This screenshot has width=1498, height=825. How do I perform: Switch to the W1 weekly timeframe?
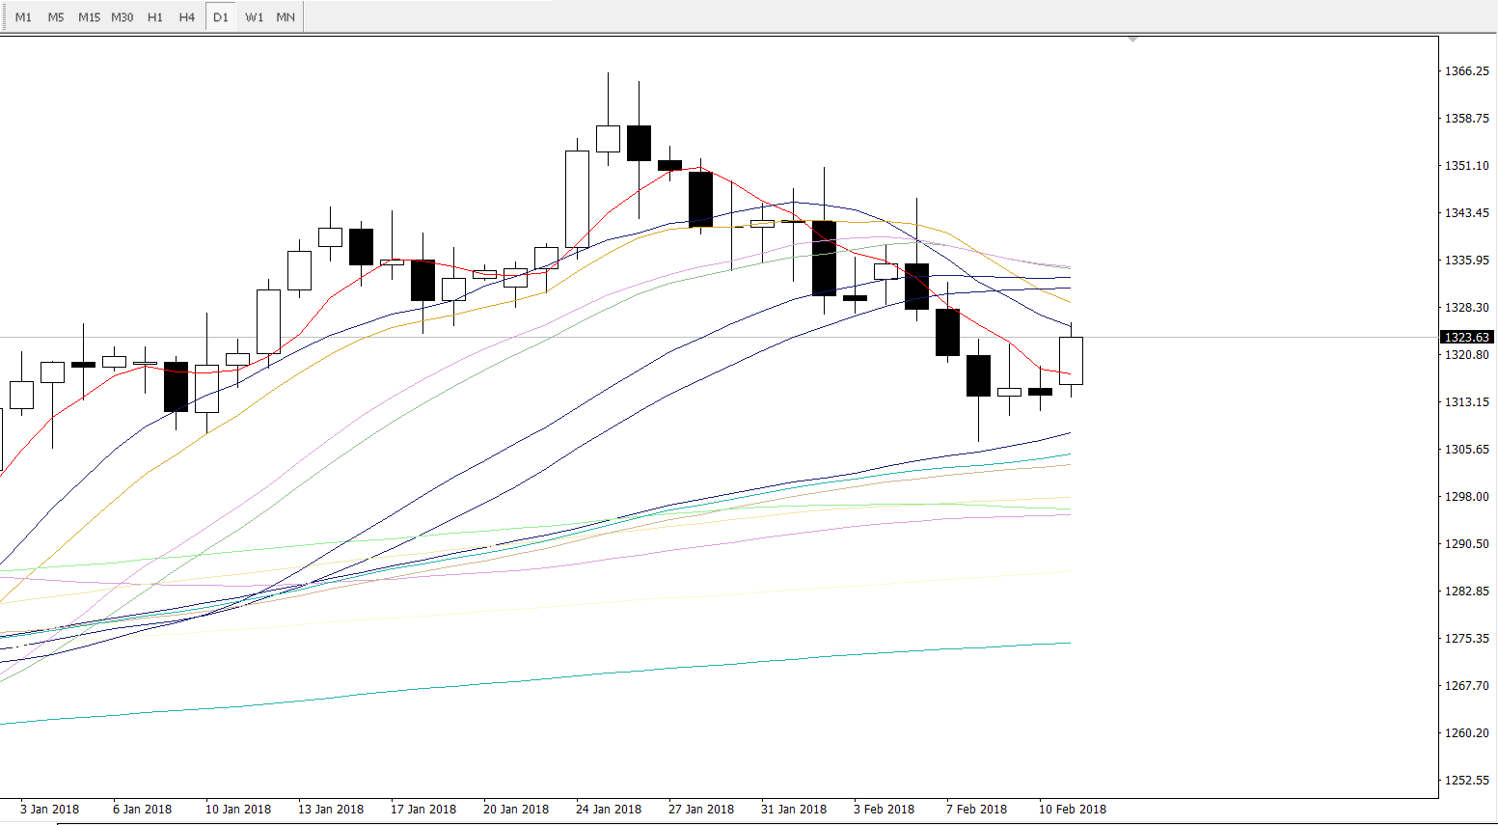pyautogui.click(x=254, y=17)
